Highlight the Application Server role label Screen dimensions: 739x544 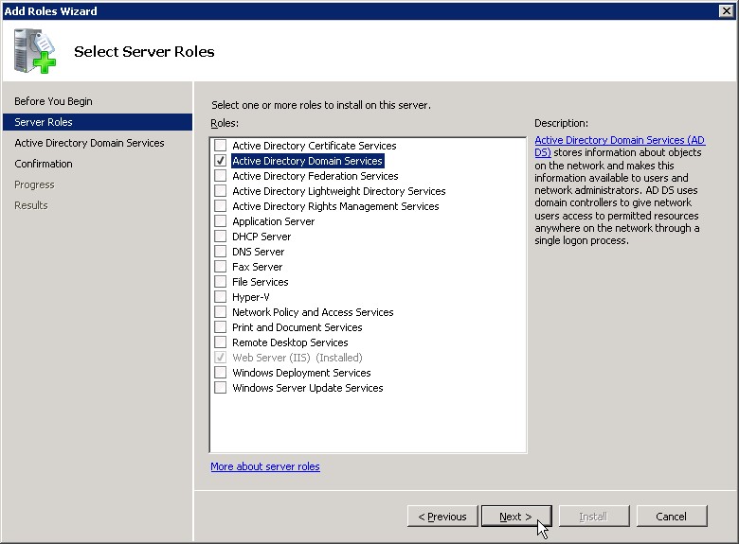[273, 221]
